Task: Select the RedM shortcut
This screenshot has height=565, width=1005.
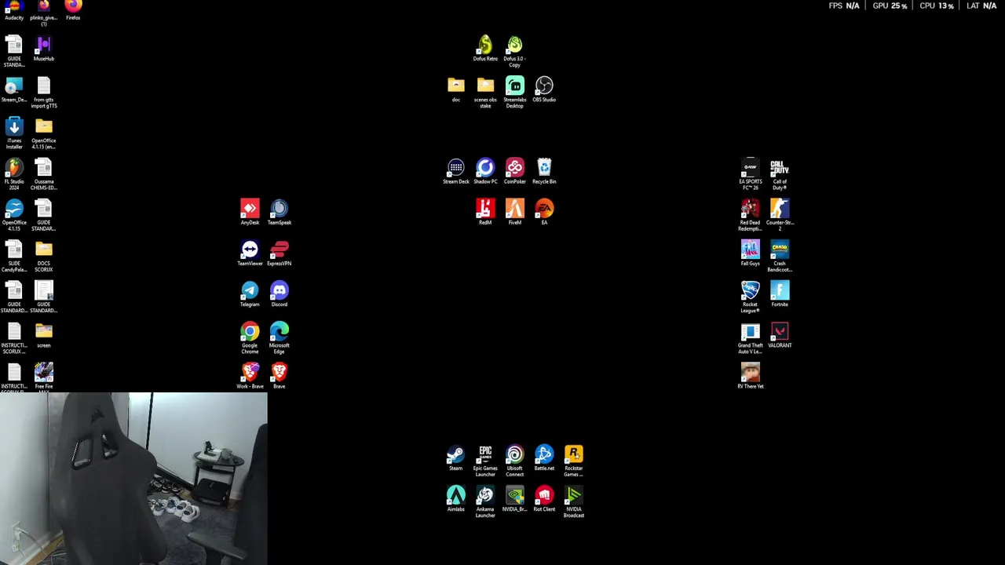Action: 485,213
